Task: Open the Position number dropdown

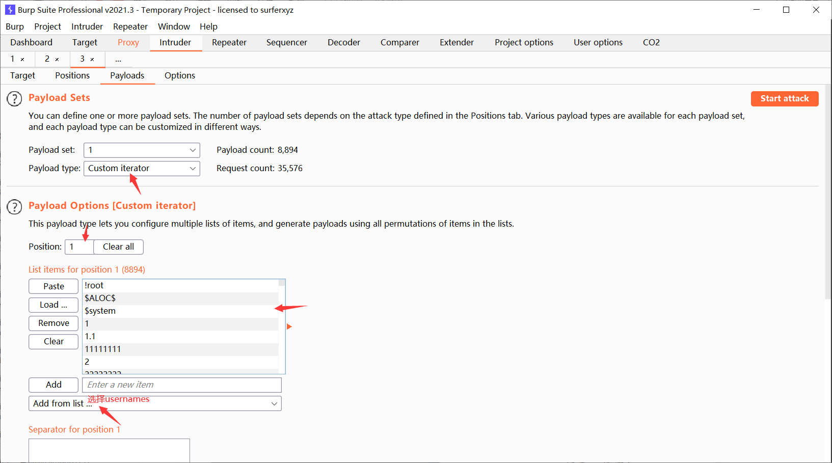Action: tap(79, 247)
